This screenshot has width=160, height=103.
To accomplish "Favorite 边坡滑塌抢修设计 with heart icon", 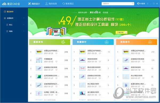I will [57, 86].
